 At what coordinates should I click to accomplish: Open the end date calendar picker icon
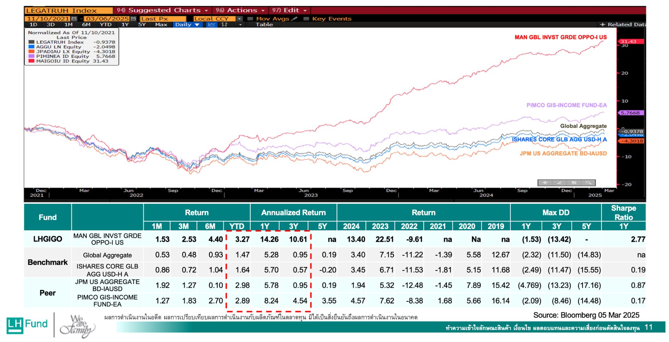click(133, 18)
